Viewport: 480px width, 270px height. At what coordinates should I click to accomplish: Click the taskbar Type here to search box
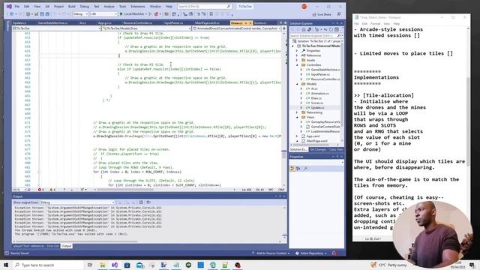pos(48,265)
